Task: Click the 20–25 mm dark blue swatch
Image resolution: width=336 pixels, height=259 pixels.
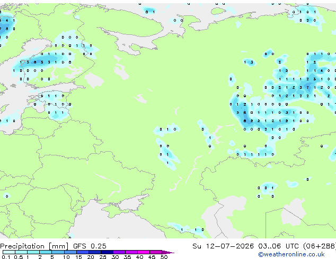Action: [94, 252]
